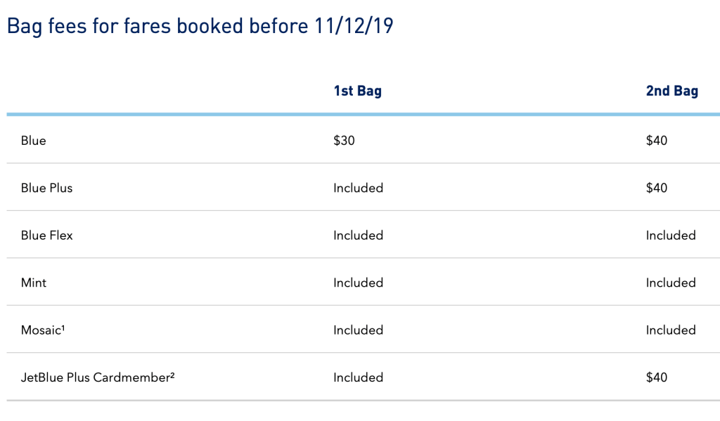Select the Blue Plus fare label

tap(47, 188)
